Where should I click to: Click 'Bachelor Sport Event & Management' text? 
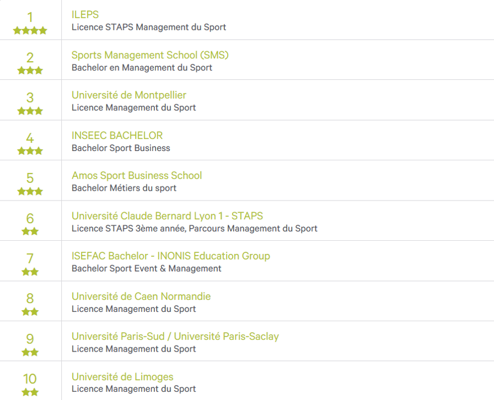tap(146, 268)
